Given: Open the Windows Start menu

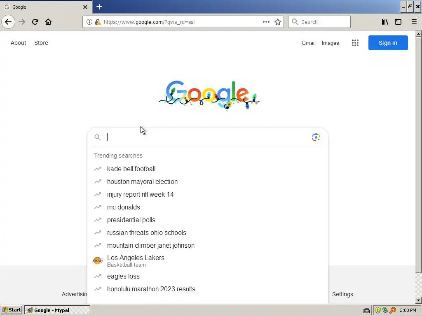Looking at the screenshot, I should pos(11,310).
